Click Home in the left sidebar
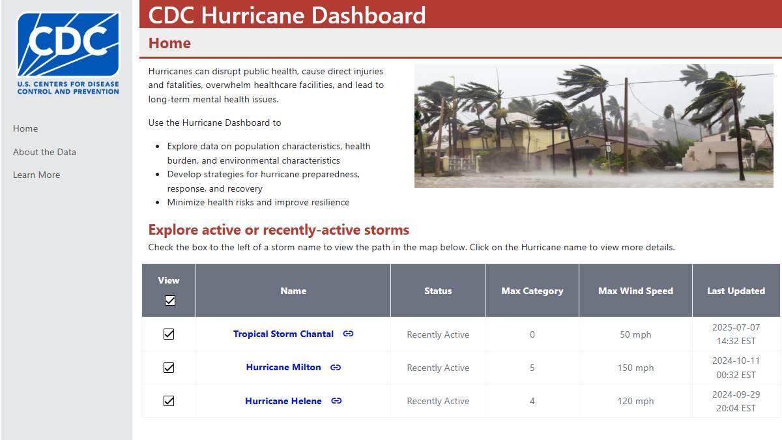 tap(25, 128)
